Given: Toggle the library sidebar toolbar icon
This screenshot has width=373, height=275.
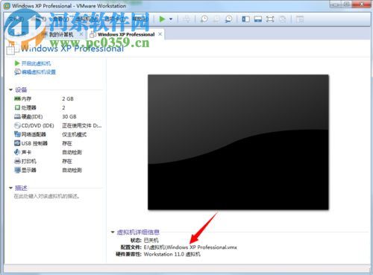Looking at the screenshot, I should click(x=245, y=19).
